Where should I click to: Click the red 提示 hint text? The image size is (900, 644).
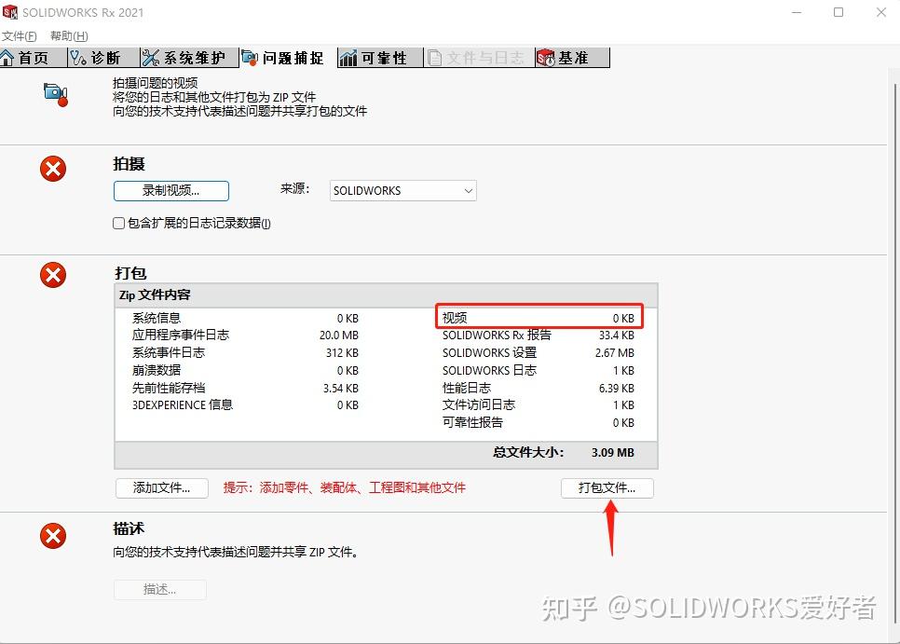(345, 487)
